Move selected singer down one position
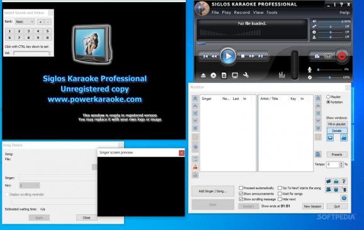This screenshot has width=364, height=230. [195, 121]
